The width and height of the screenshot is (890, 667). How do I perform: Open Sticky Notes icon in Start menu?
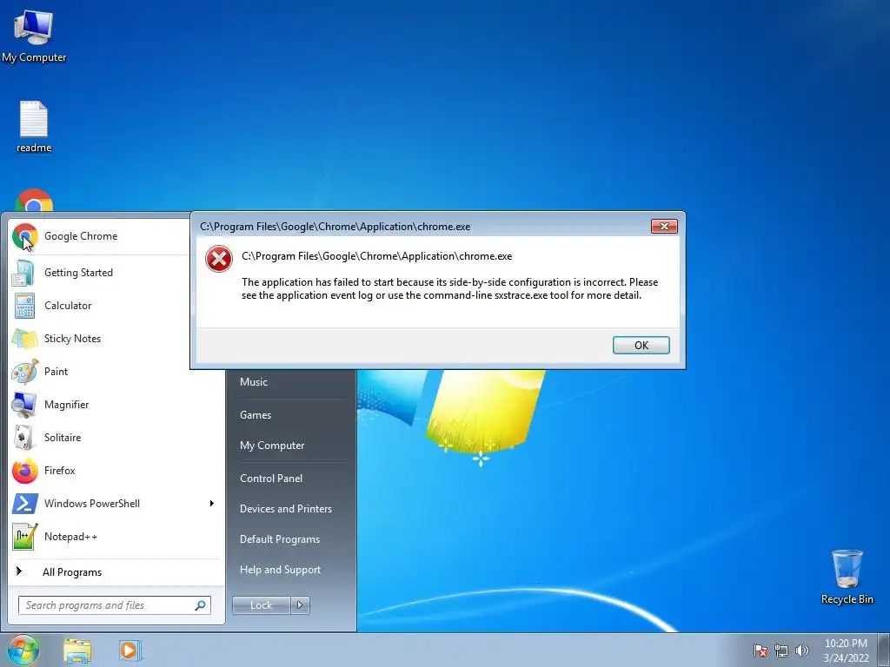point(24,339)
